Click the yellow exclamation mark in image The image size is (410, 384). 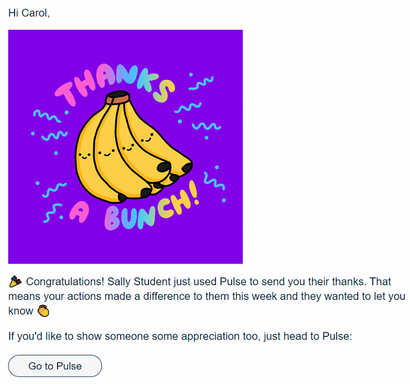point(193,192)
